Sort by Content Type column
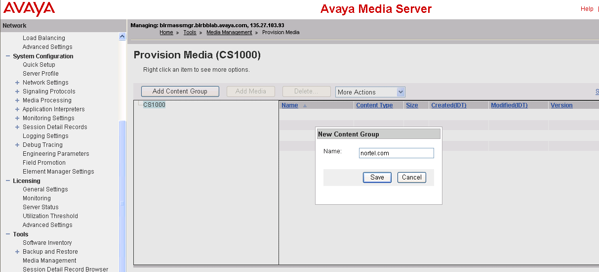 coord(374,105)
